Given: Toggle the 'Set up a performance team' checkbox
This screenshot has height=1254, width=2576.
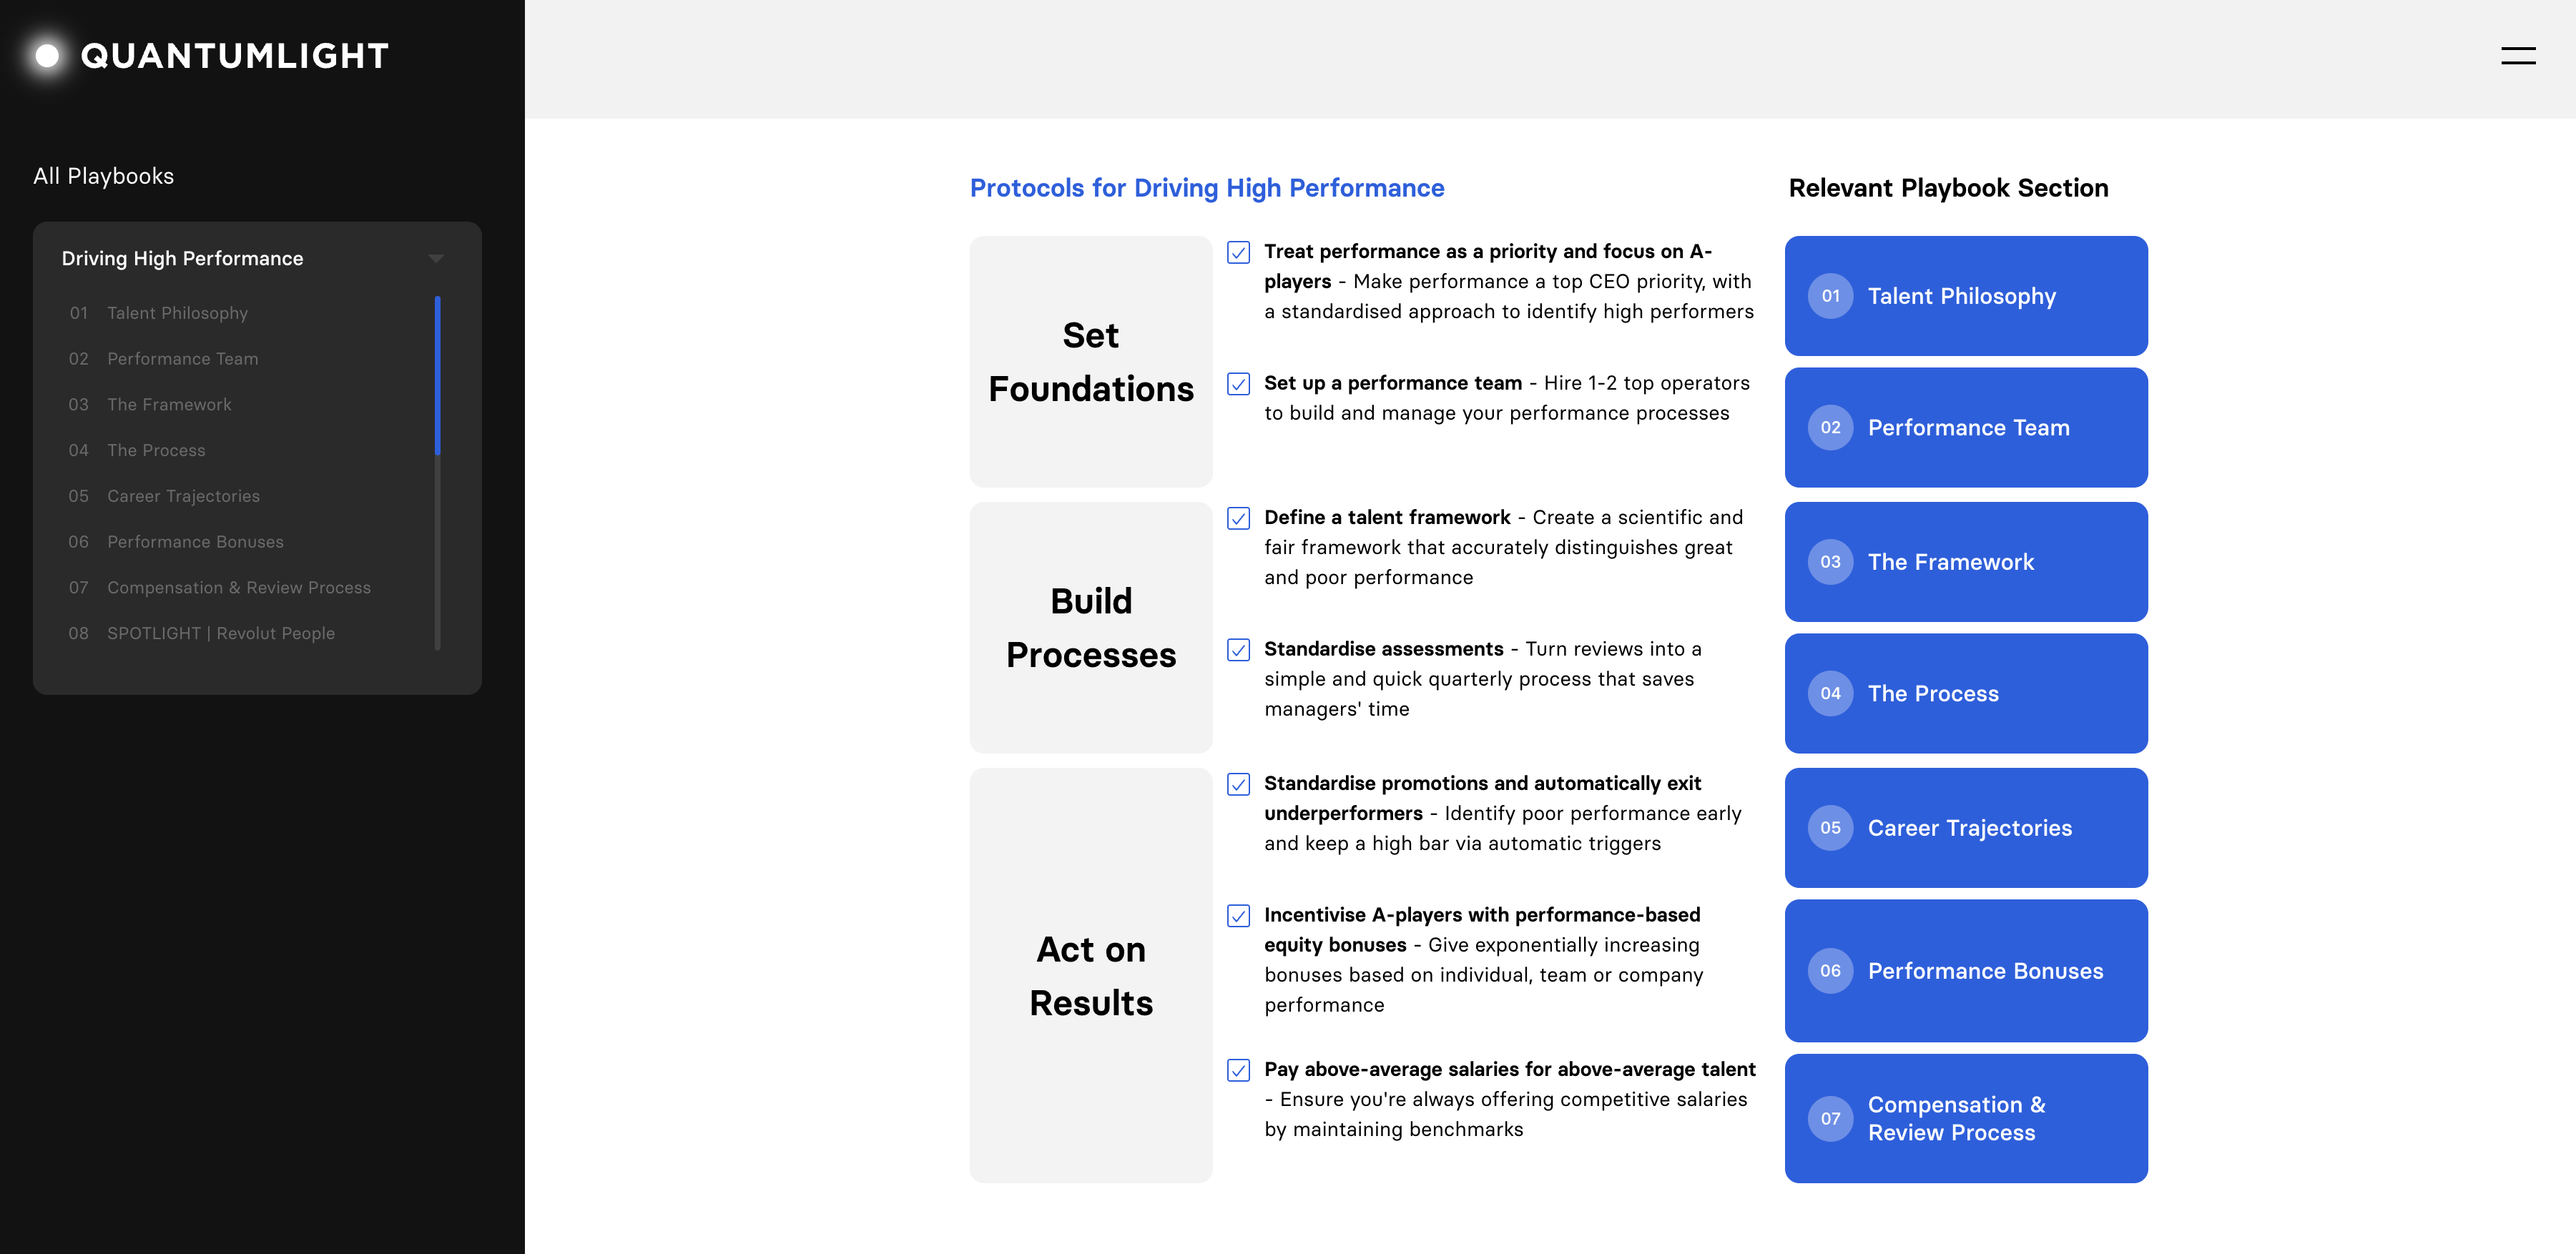Looking at the screenshot, I should coord(1238,384).
